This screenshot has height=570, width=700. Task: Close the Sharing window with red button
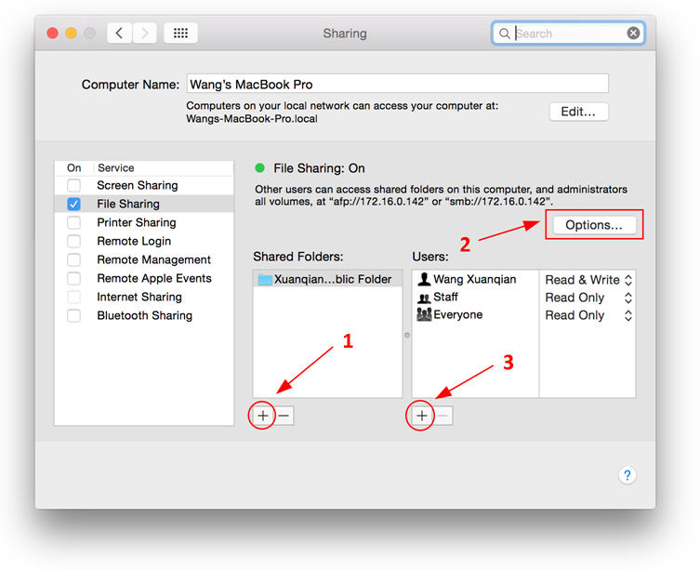coord(53,33)
